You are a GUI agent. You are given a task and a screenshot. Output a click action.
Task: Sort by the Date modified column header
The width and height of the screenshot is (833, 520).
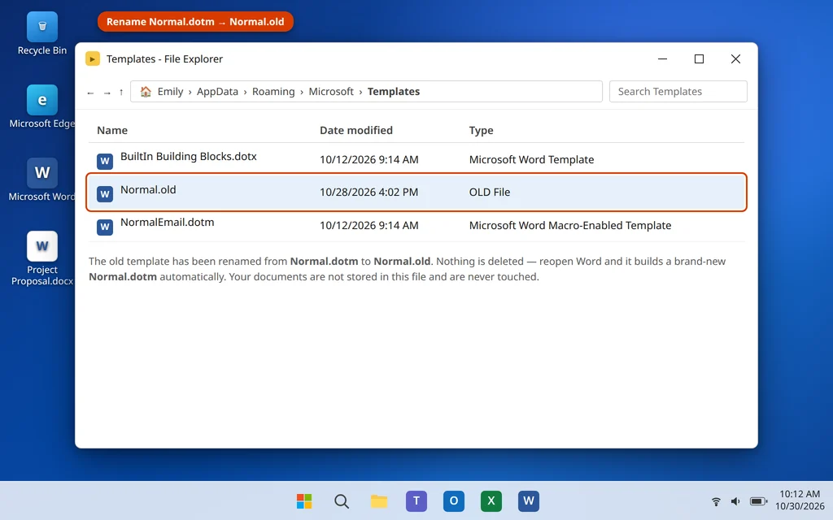tap(356, 130)
